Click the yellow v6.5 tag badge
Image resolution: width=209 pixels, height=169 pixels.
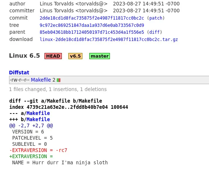(x=75, y=56)
